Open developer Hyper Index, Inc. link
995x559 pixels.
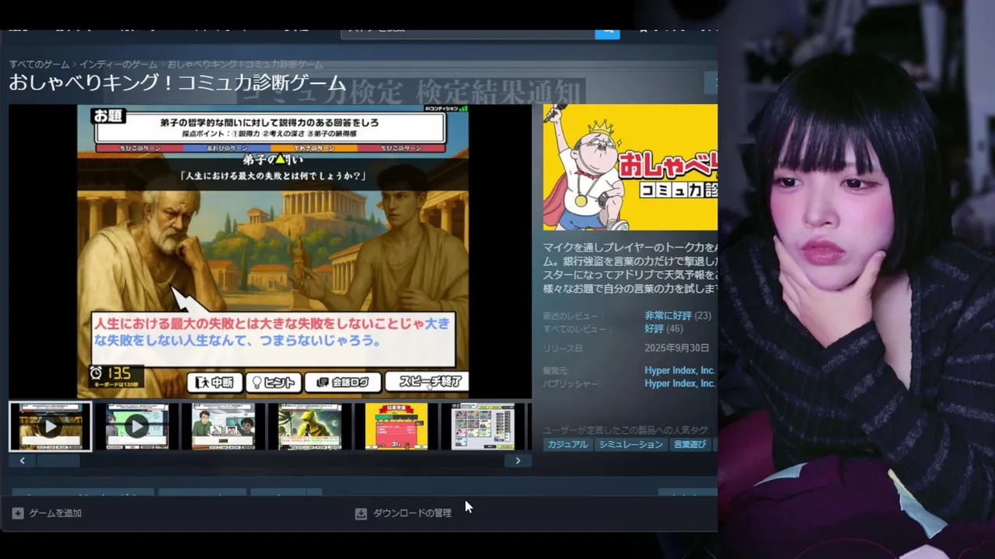pyautogui.click(x=679, y=370)
